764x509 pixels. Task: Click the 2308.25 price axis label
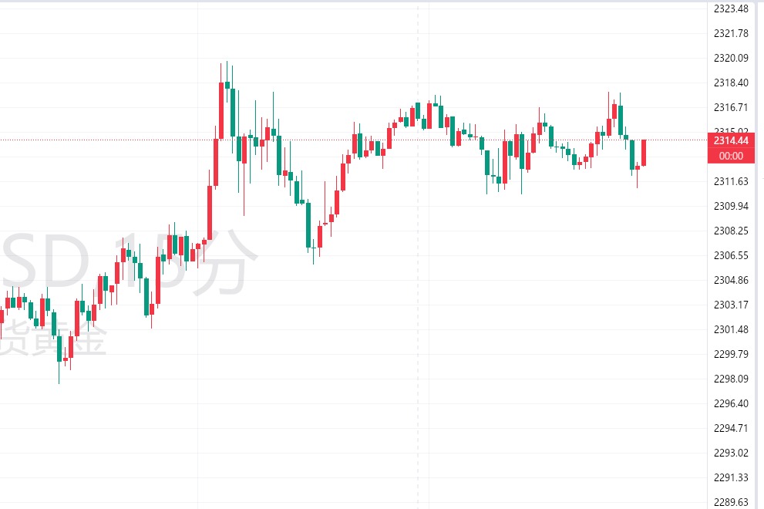(731, 231)
